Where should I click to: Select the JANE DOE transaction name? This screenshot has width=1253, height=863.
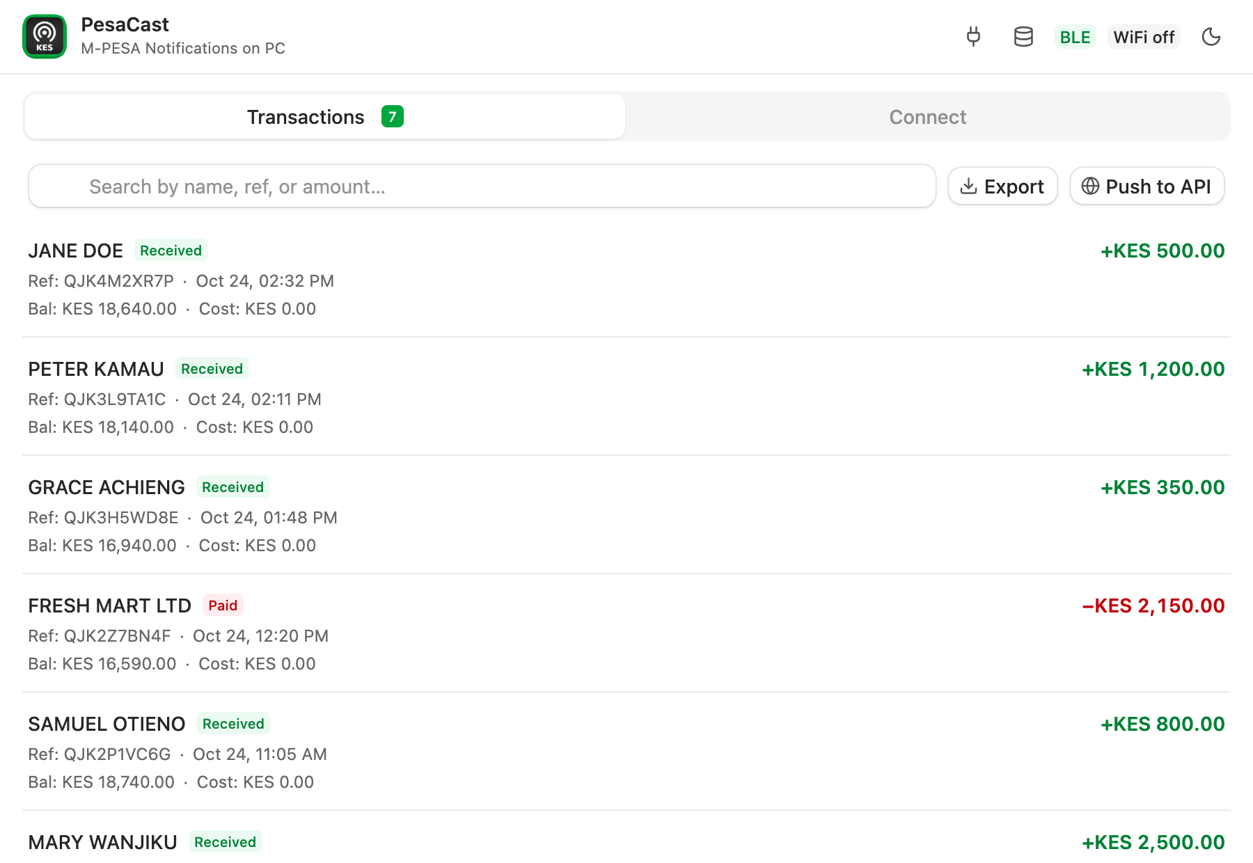pyautogui.click(x=75, y=251)
